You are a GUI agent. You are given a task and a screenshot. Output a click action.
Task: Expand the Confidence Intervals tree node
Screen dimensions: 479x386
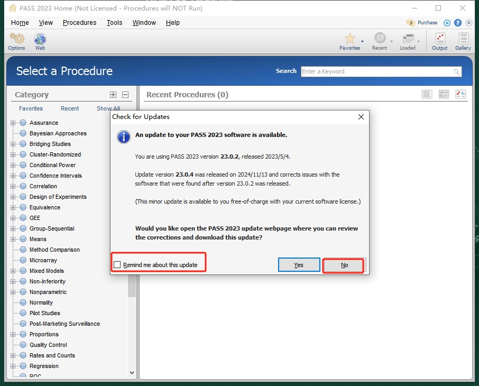13,176
